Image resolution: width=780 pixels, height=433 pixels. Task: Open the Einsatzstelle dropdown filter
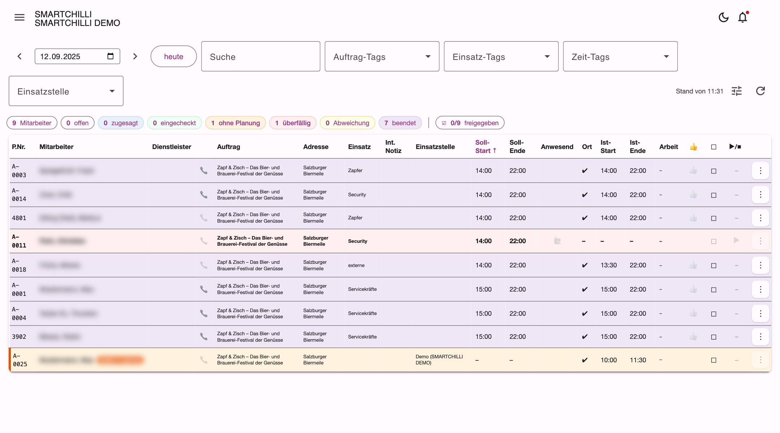point(66,91)
